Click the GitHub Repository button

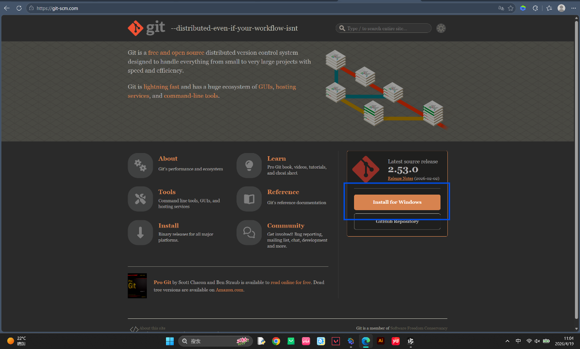pyautogui.click(x=397, y=222)
